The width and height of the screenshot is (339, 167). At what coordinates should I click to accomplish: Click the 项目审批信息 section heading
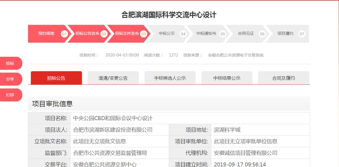click(x=52, y=104)
